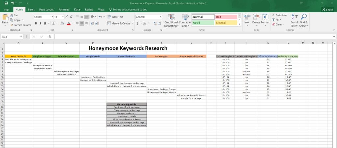Click the Paste clipboard icon

point(5,17)
